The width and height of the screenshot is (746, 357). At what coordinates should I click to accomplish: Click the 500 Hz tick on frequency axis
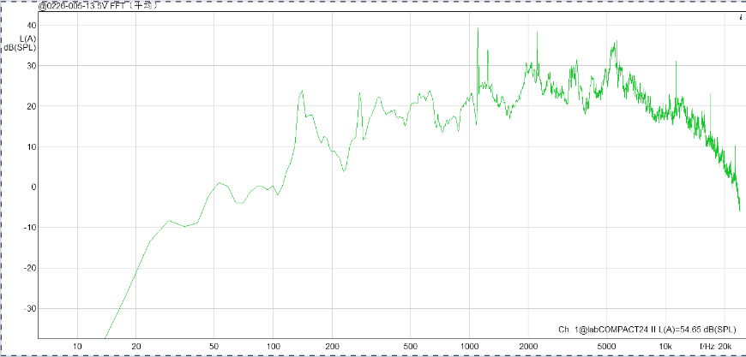(410, 345)
